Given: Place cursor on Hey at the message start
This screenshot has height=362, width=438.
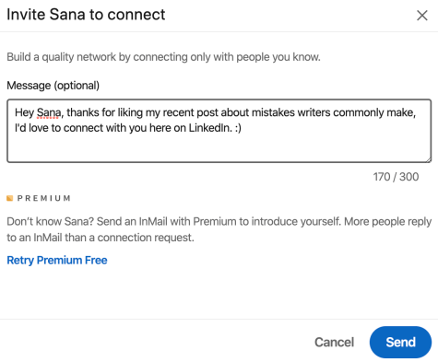Looking at the screenshot, I should point(24,112).
